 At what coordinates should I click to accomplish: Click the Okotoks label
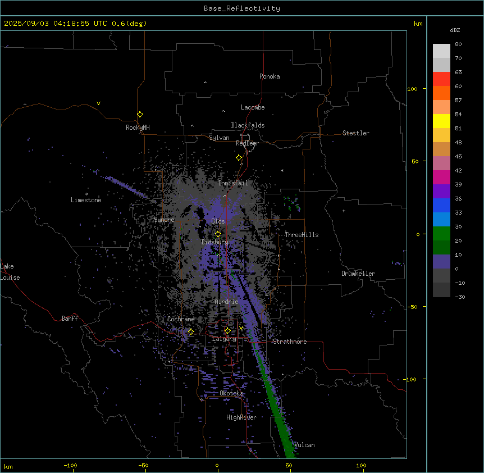click(231, 393)
